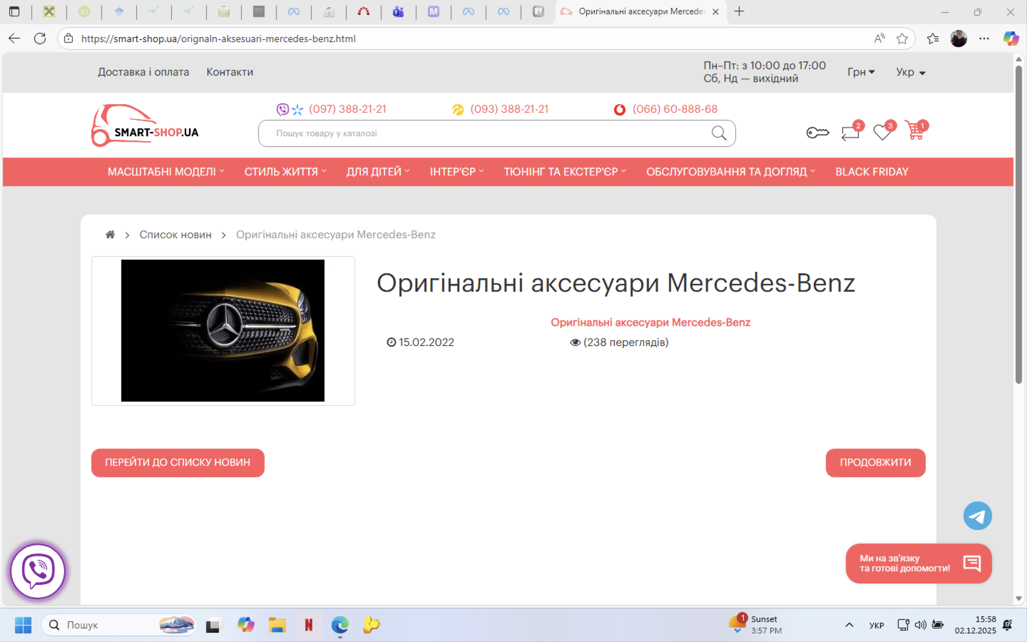Expand the ДЛЯ ДІТЕЙ menu
Image resolution: width=1027 pixels, height=642 pixels.
tap(378, 172)
